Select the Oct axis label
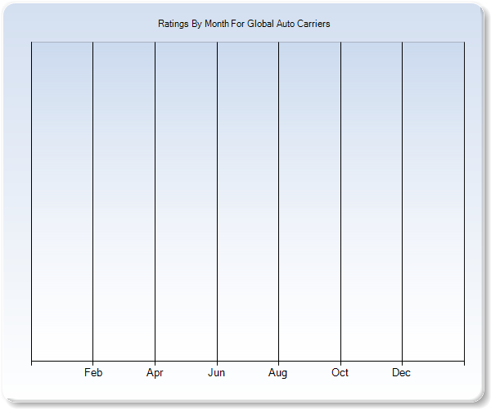This screenshot has height=409, width=491. click(x=340, y=372)
